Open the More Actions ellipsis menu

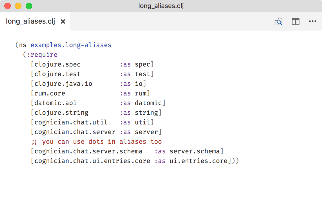[x=312, y=21]
